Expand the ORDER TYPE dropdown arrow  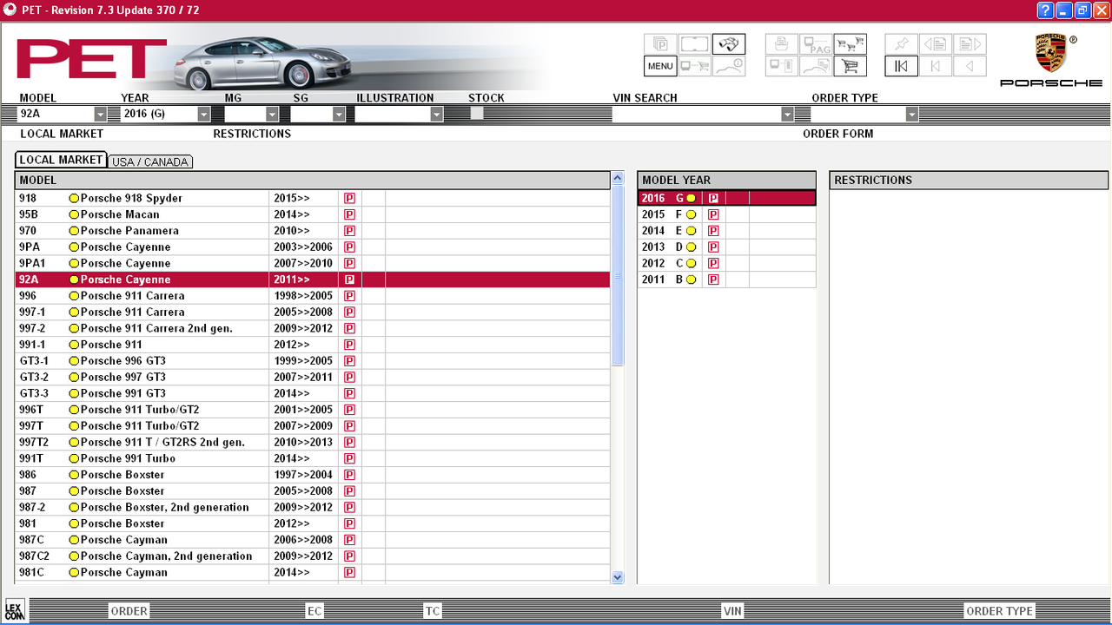click(912, 114)
